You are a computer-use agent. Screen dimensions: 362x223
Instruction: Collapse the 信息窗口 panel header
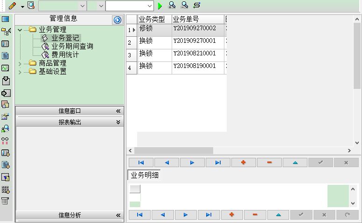pos(70,111)
